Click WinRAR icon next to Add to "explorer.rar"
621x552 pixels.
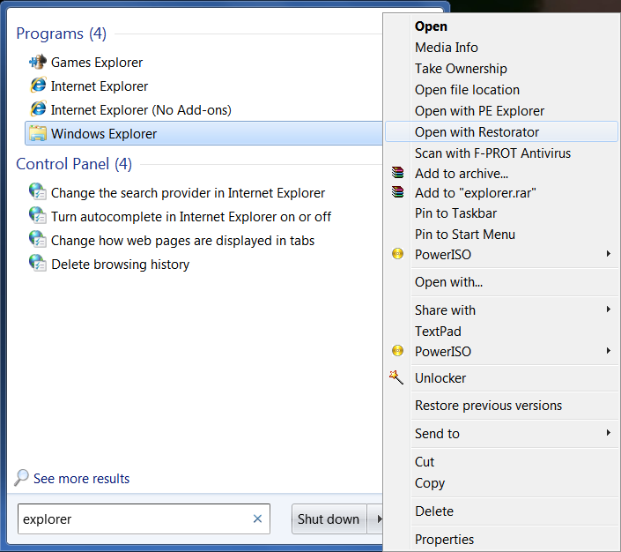[397, 192]
